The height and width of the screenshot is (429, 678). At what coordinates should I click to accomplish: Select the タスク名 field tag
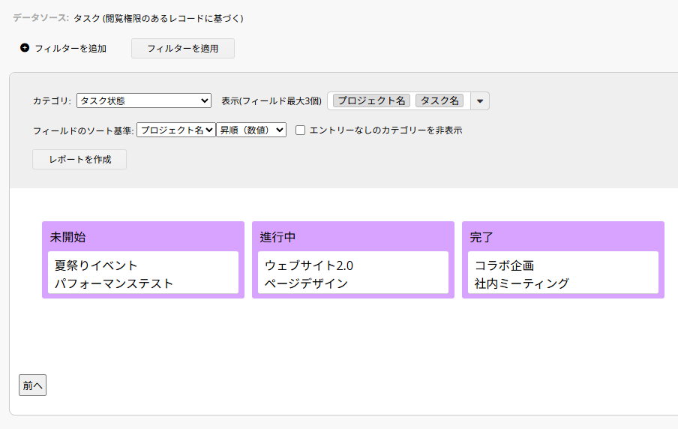[x=439, y=100]
